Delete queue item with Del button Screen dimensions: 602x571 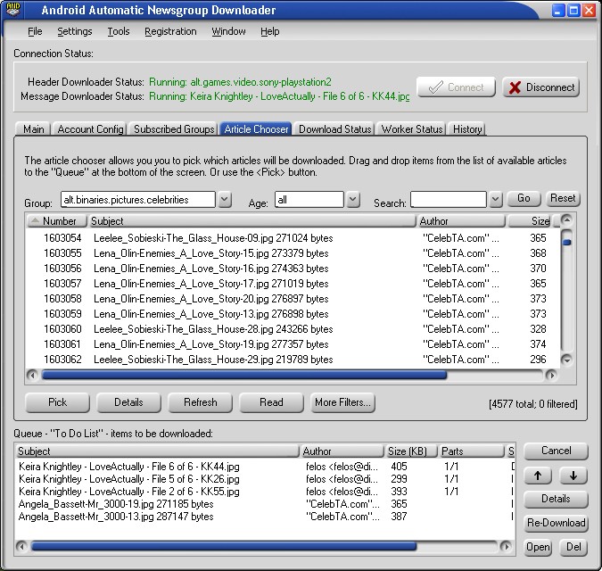coord(573,547)
